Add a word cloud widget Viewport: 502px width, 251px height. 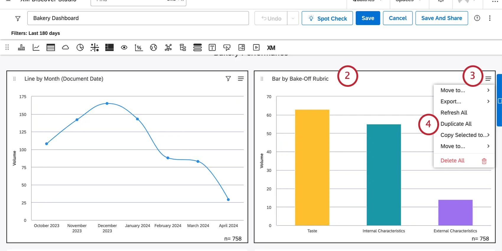tap(65, 48)
